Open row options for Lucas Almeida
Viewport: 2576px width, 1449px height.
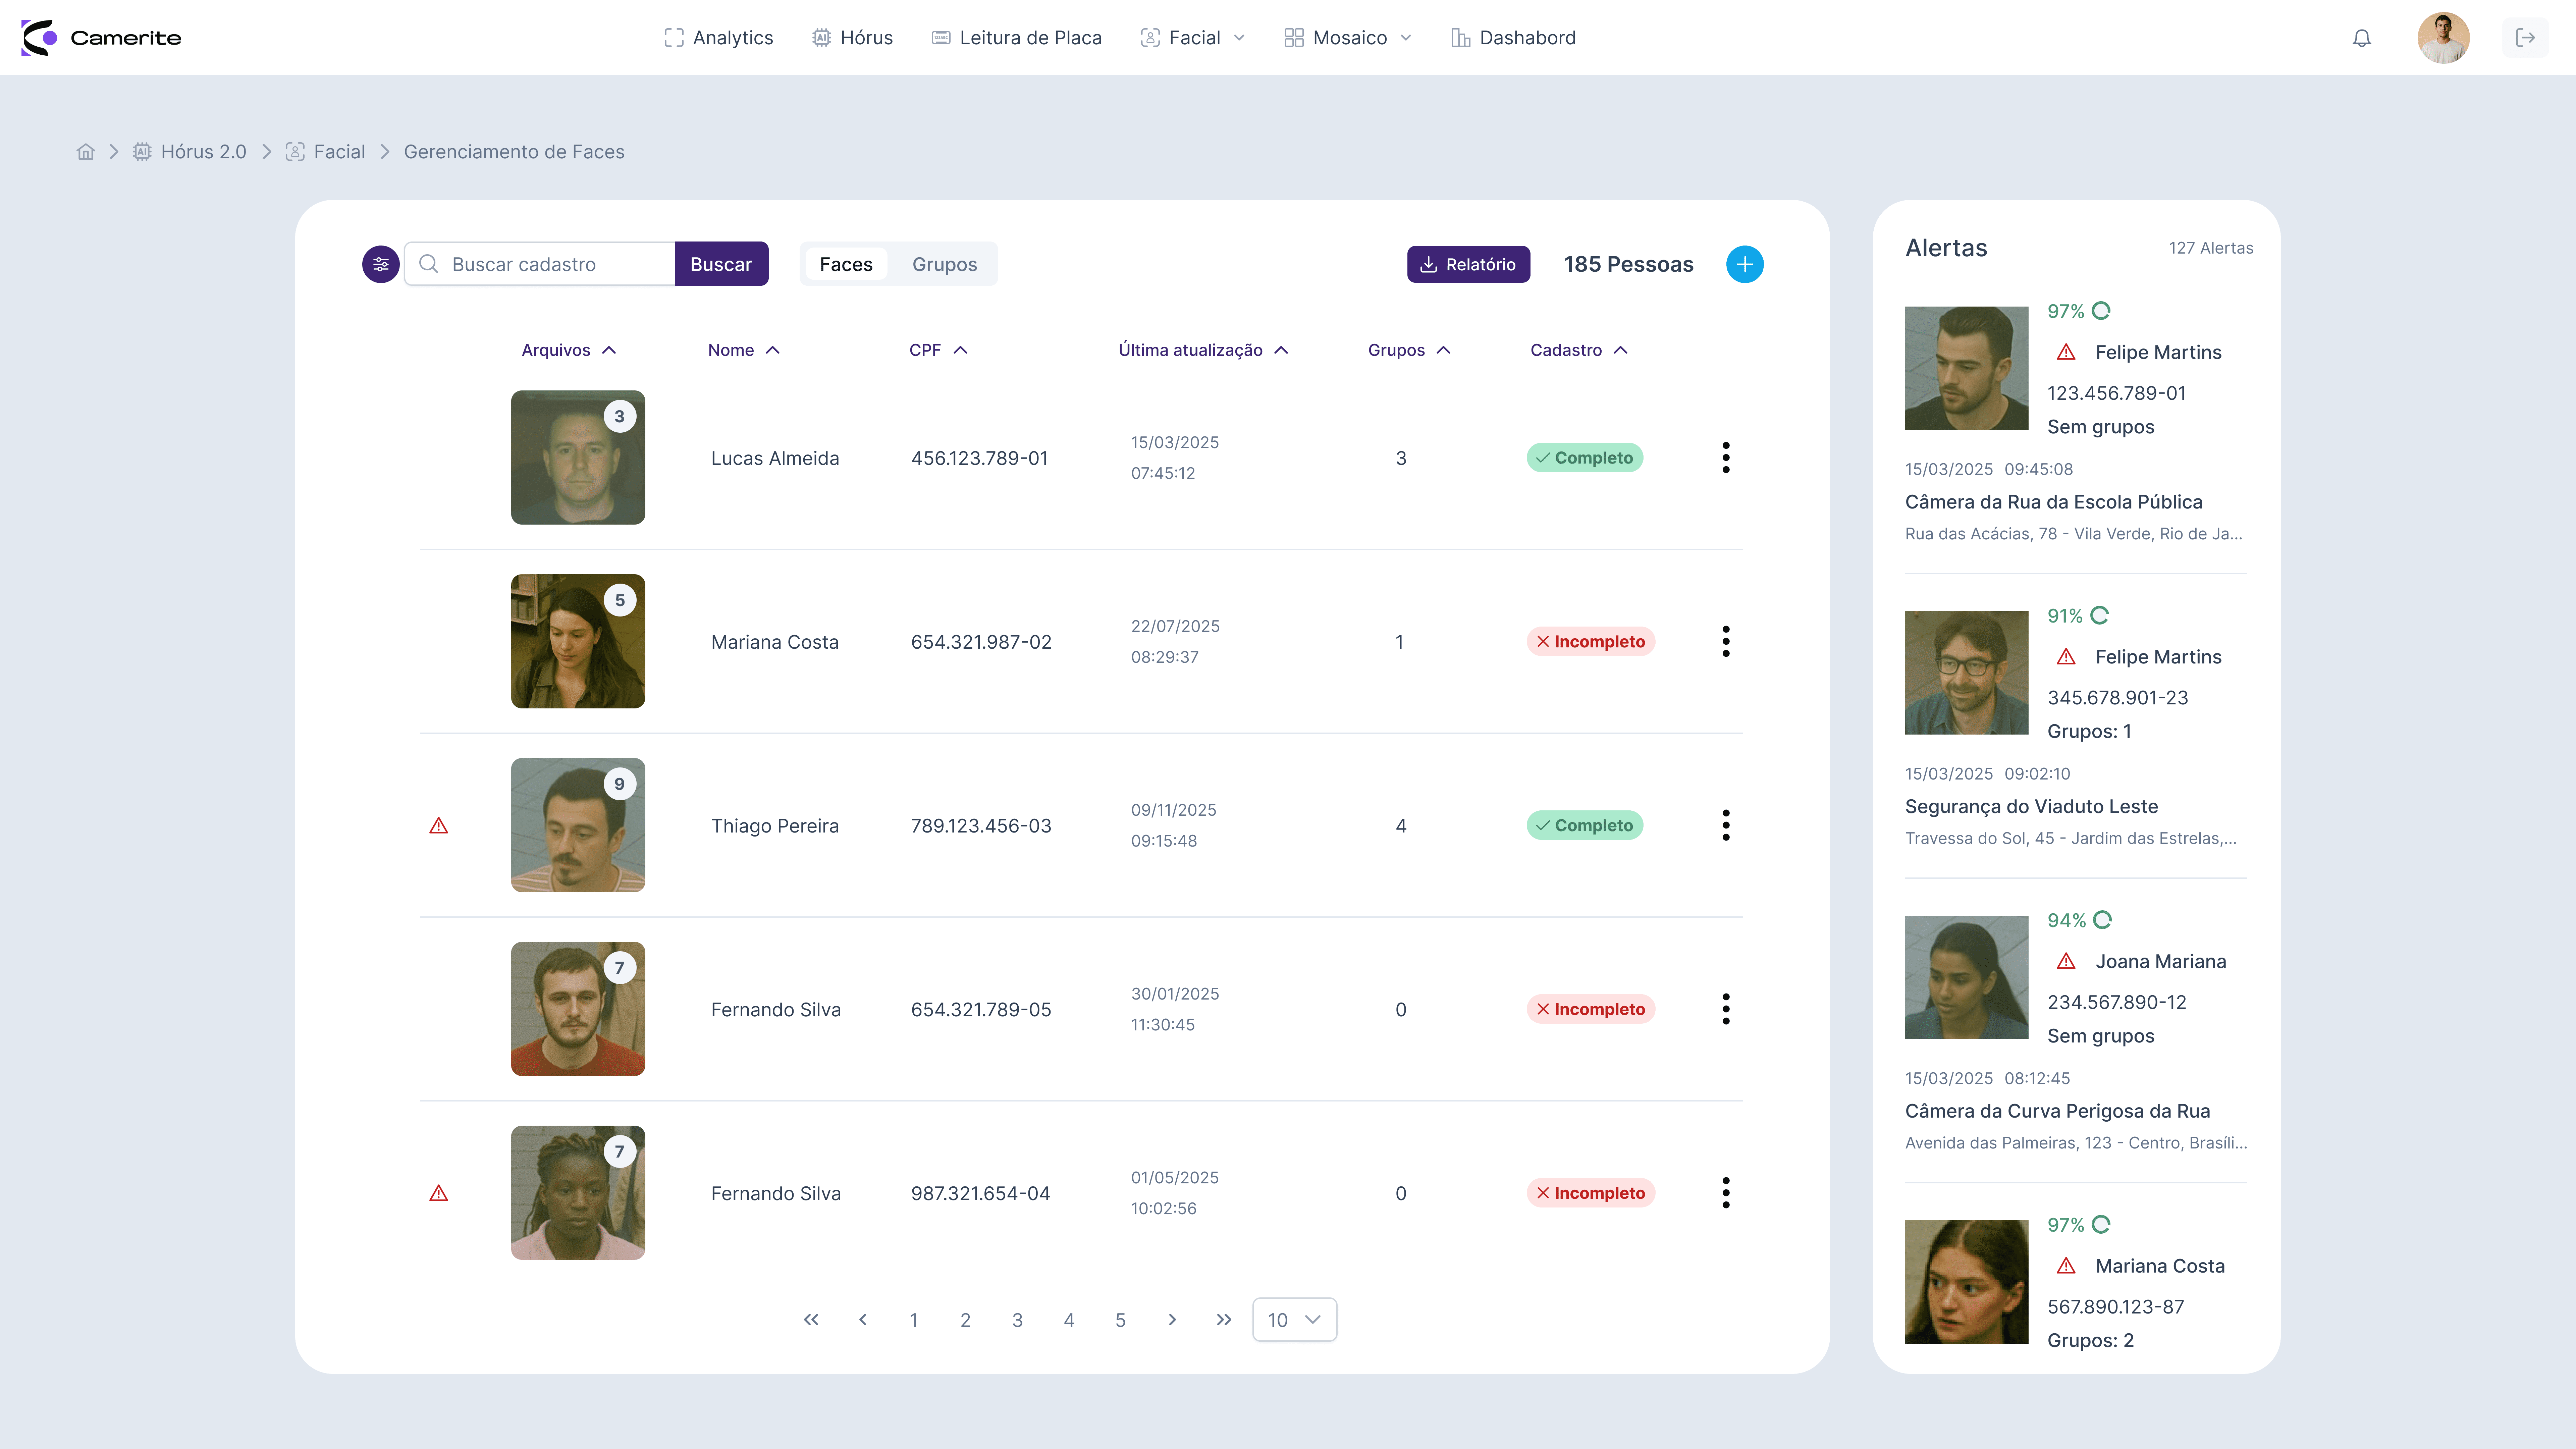(1726, 458)
